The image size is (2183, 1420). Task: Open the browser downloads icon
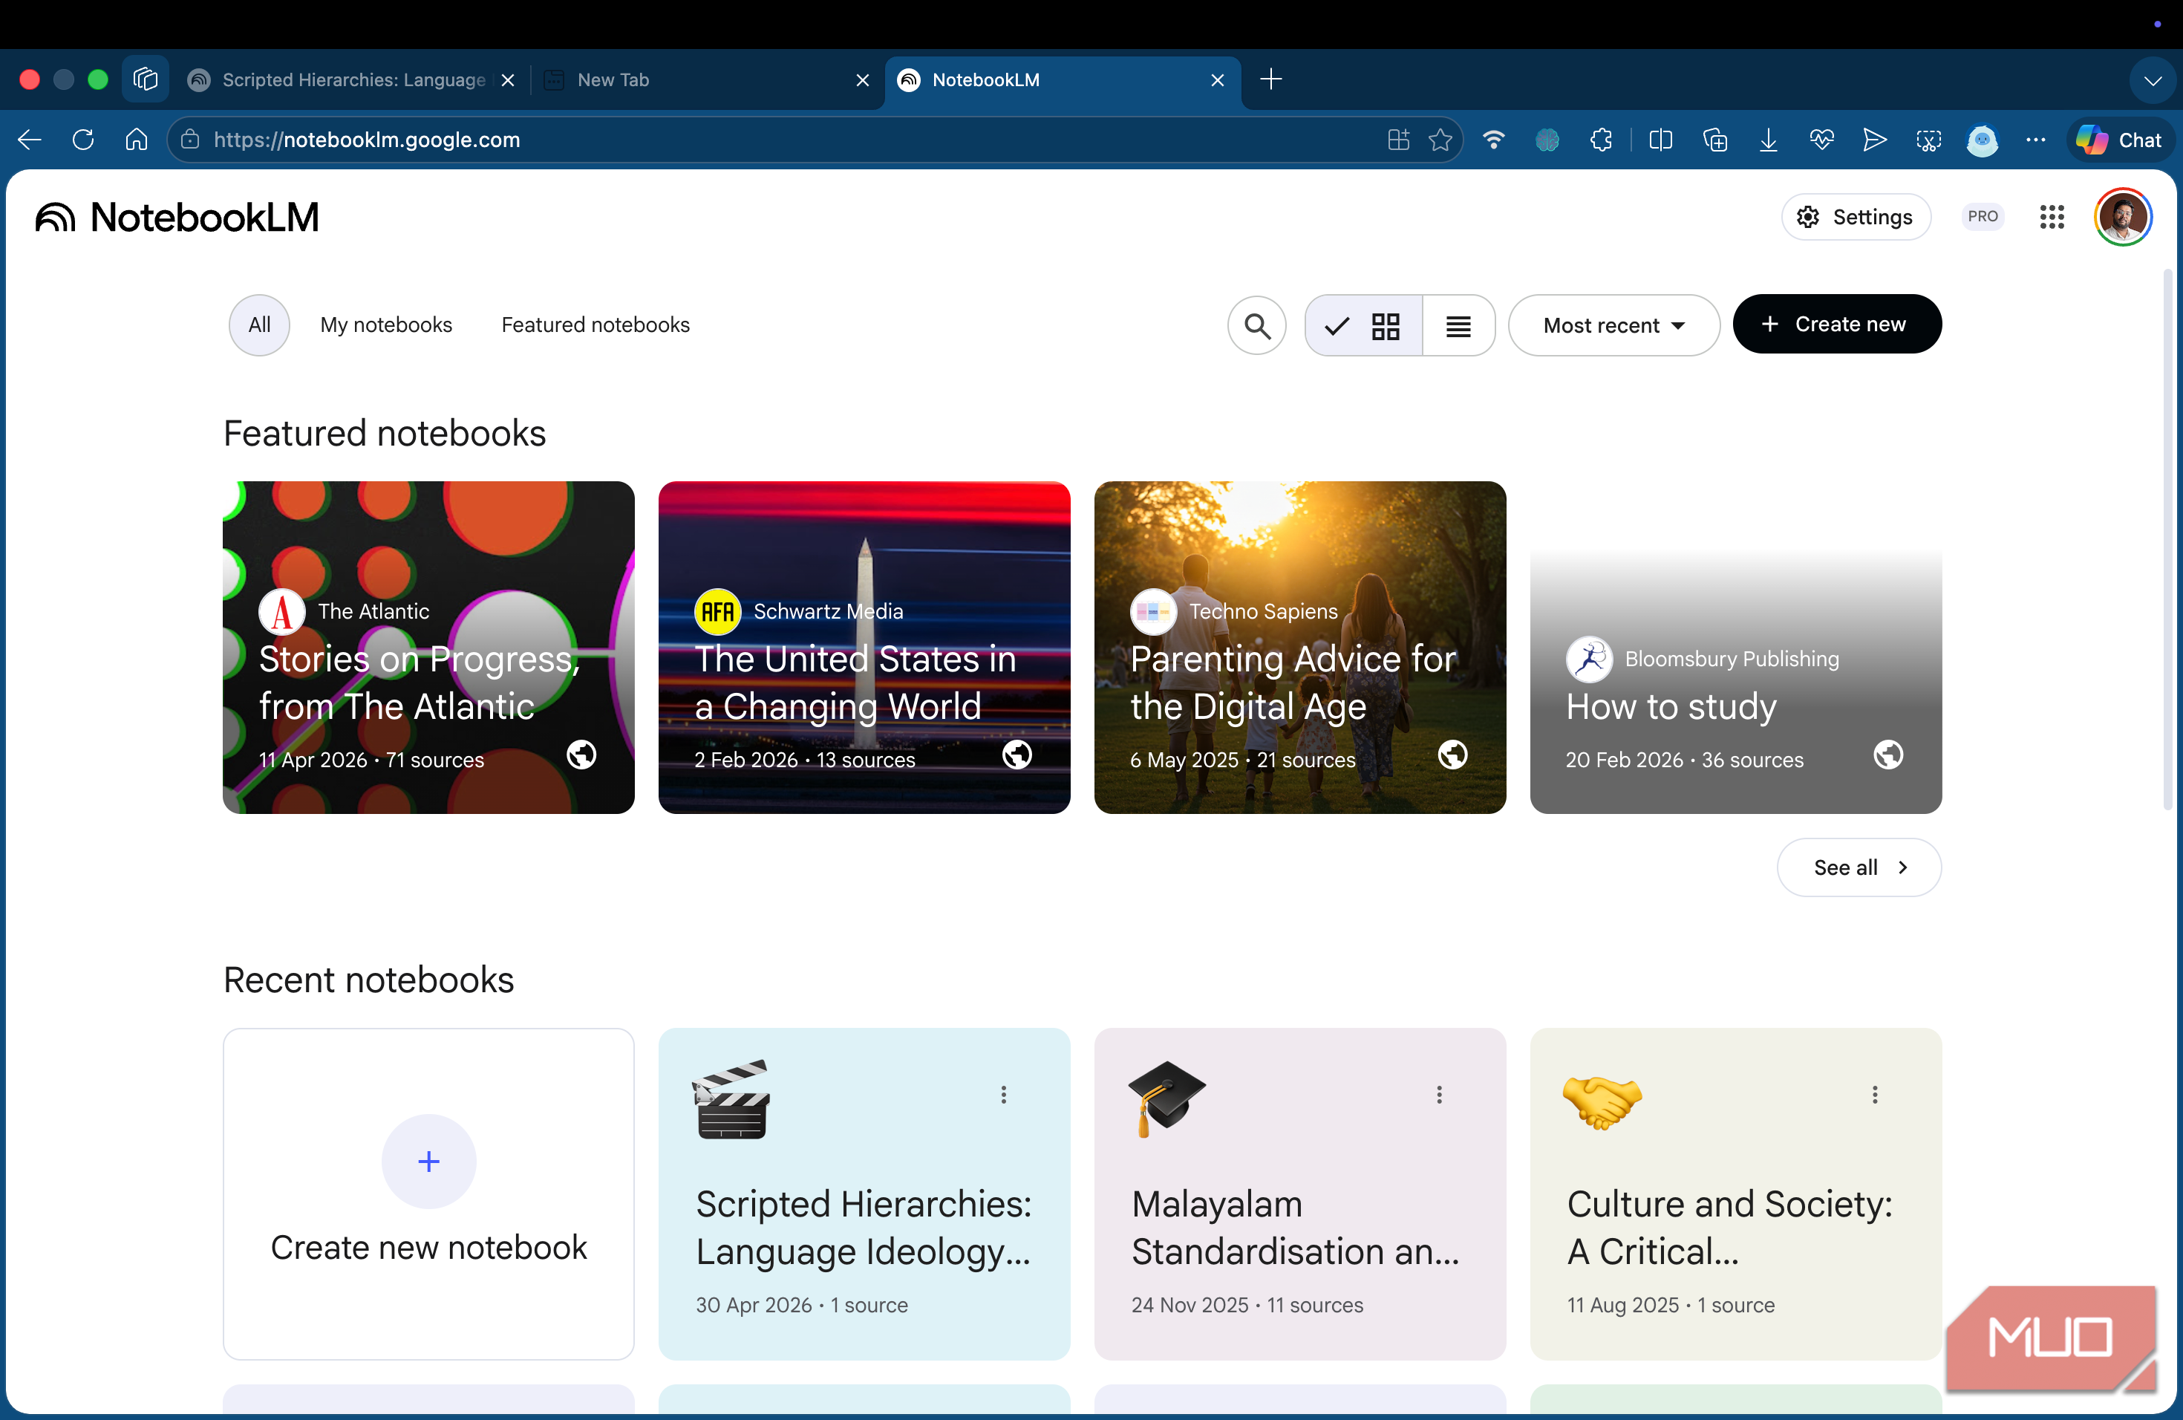(x=1769, y=140)
